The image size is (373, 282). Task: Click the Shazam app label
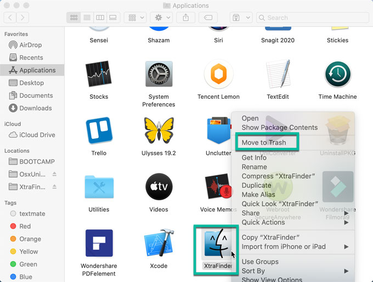tap(159, 40)
